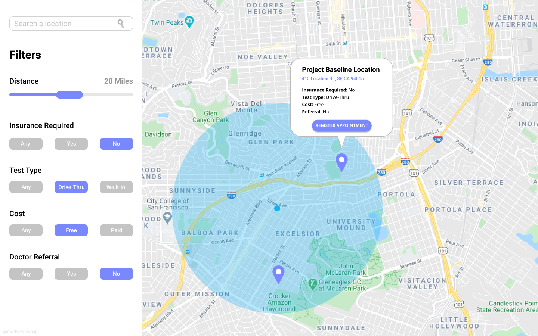Click the magnifier search icon
The height and width of the screenshot is (336, 538).
click(x=121, y=24)
